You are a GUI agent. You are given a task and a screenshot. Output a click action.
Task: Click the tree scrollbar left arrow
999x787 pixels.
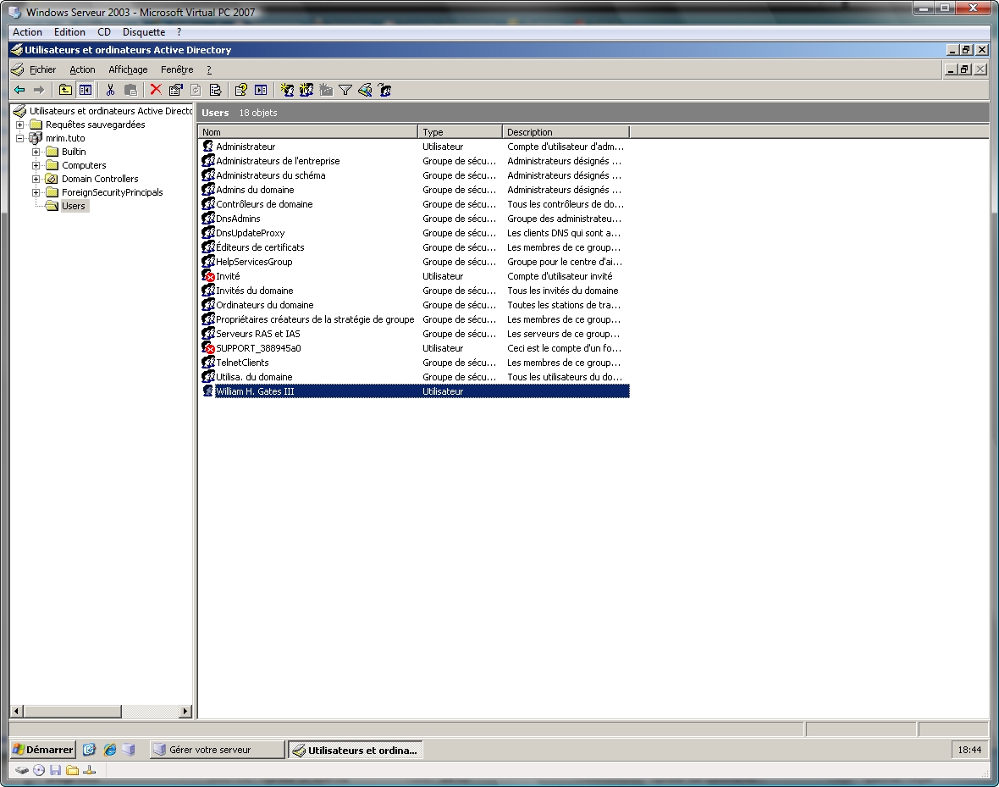(17, 711)
